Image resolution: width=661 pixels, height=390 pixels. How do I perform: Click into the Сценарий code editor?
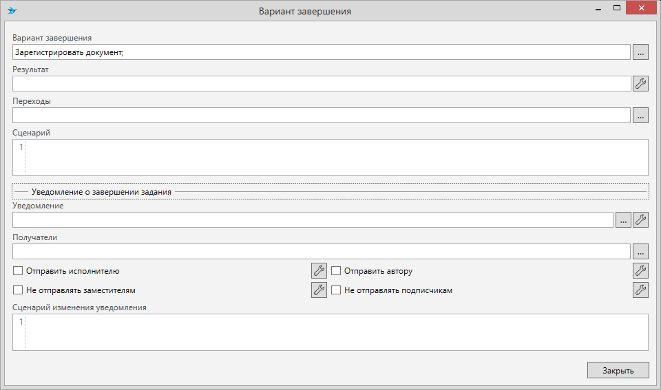[336, 158]
